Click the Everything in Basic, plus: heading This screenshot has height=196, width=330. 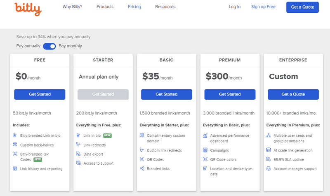[x=226, y=125]
